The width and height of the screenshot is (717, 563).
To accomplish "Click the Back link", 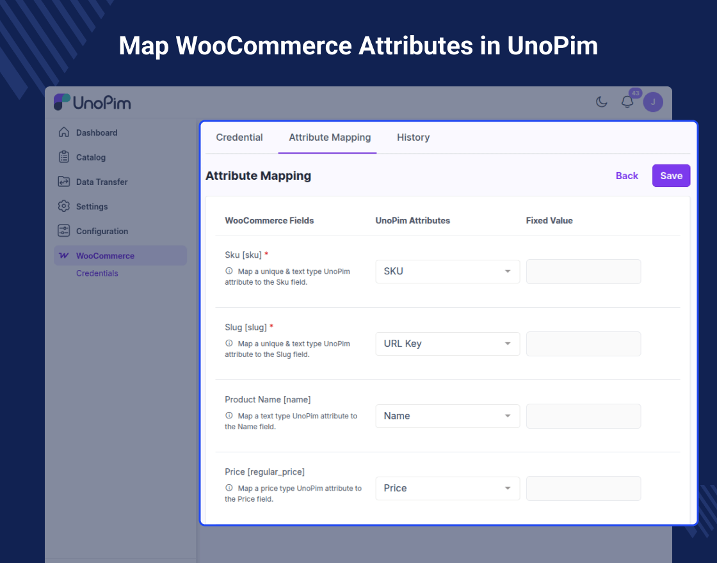I will click(x=627, y=176).
